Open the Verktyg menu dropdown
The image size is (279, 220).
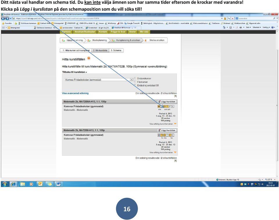click(266, 27)
